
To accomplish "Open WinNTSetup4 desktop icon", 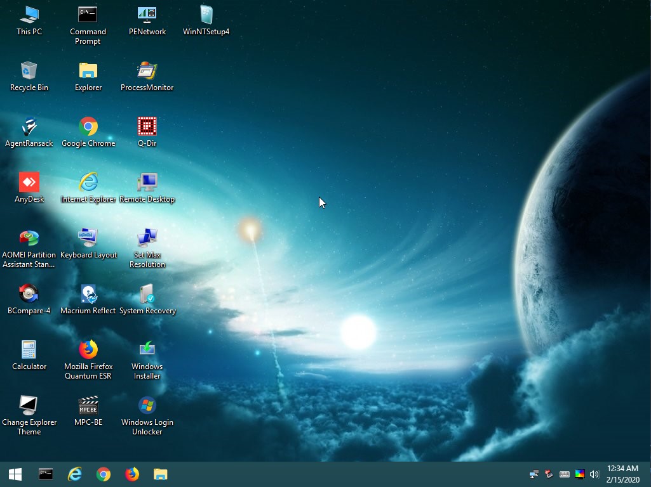I will coord(206,21).
